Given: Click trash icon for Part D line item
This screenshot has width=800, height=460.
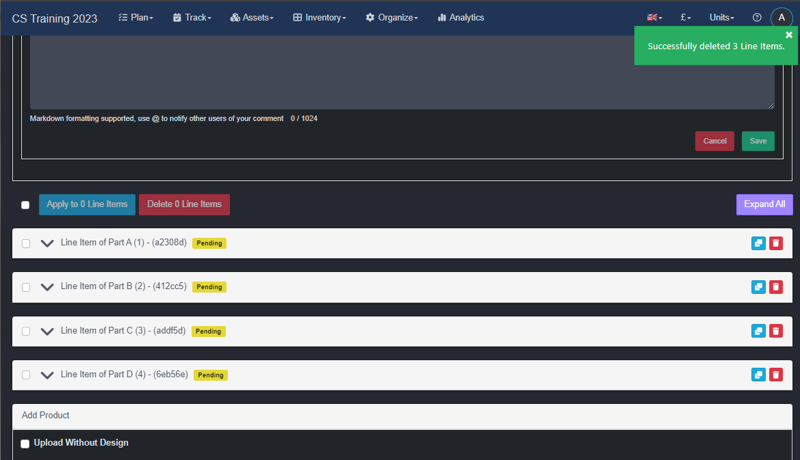Looking at the screenshot, I should click(775, 375).
